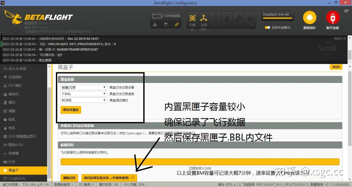Click the 保存并重启 button

click(x=71, y=110)
